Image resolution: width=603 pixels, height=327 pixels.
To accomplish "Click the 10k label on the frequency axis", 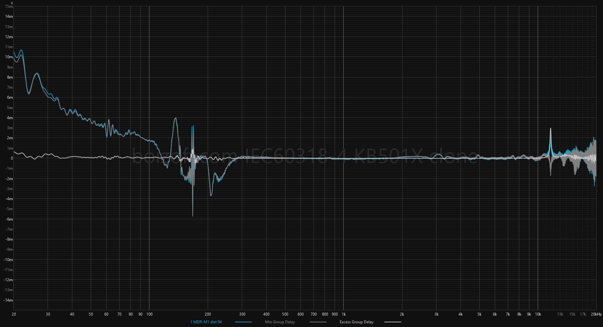I will 538,314.
